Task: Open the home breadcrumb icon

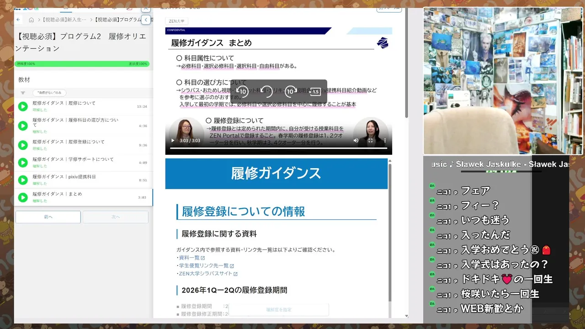Action: pos(31,20)
